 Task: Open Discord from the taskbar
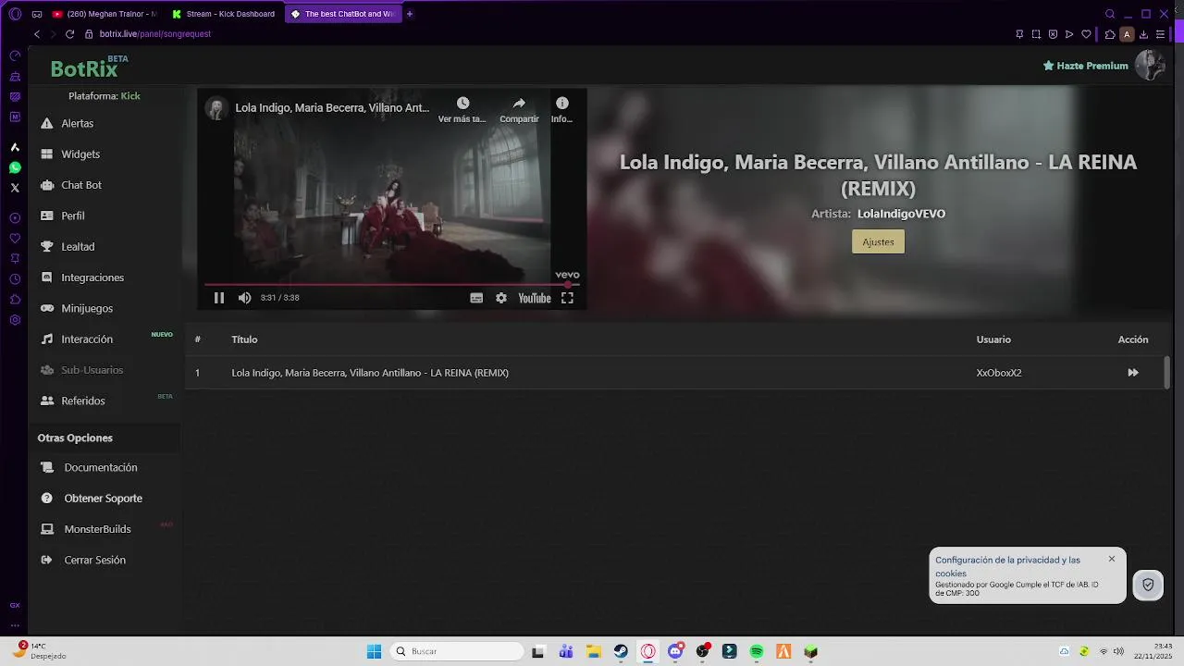tap(675, 651)
